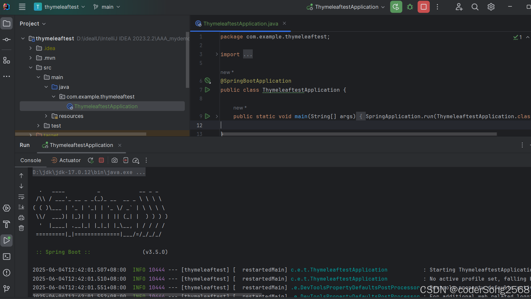This screenshot has height=299, width=531.
Task: Open the Commit tool window
Action: point(6,39)
